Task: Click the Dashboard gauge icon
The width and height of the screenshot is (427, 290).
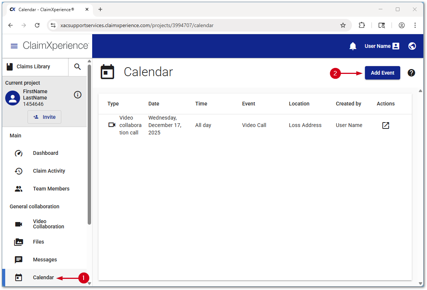Action: (19, 153)
